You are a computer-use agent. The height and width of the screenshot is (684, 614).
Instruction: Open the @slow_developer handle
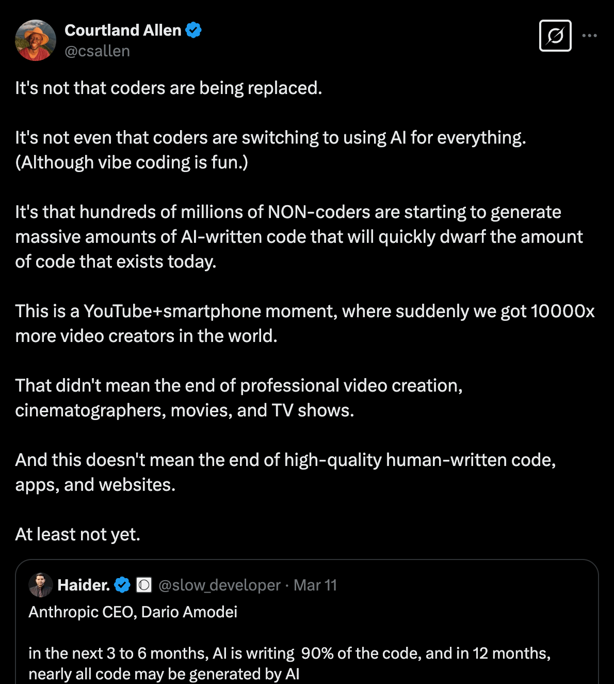[x=219, y=585]
